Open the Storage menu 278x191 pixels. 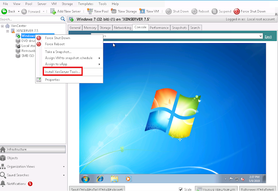pyautogui.click(x=67, y=4)
